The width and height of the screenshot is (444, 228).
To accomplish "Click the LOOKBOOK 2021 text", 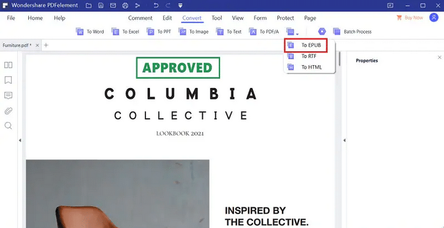I will point(180,134).
